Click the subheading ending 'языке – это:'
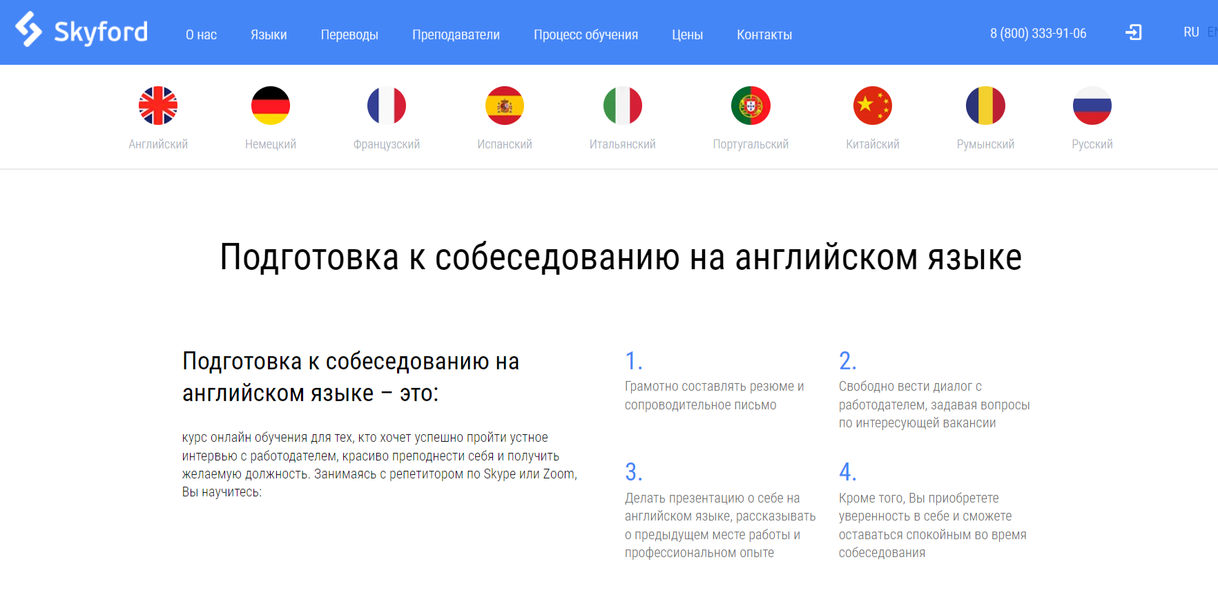1218x591 pixels. pyautogui.click(x=351, y=377)
